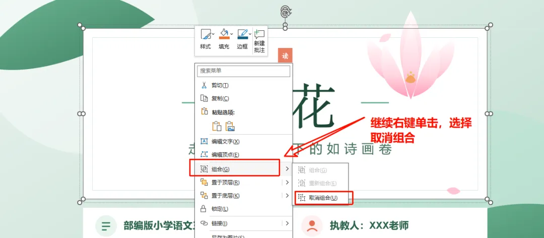
Task: Click the send-to-back icon
Action: [x=204, y=196]
